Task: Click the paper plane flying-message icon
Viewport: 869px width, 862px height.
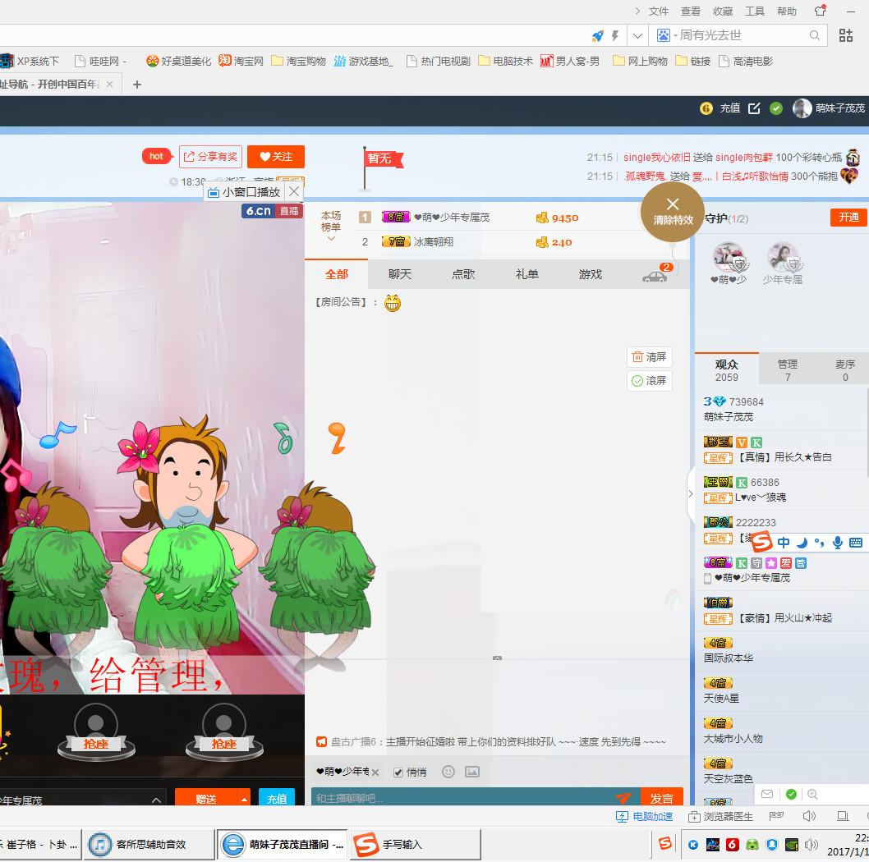Action: pyautogui.click(x=624, y=798)
